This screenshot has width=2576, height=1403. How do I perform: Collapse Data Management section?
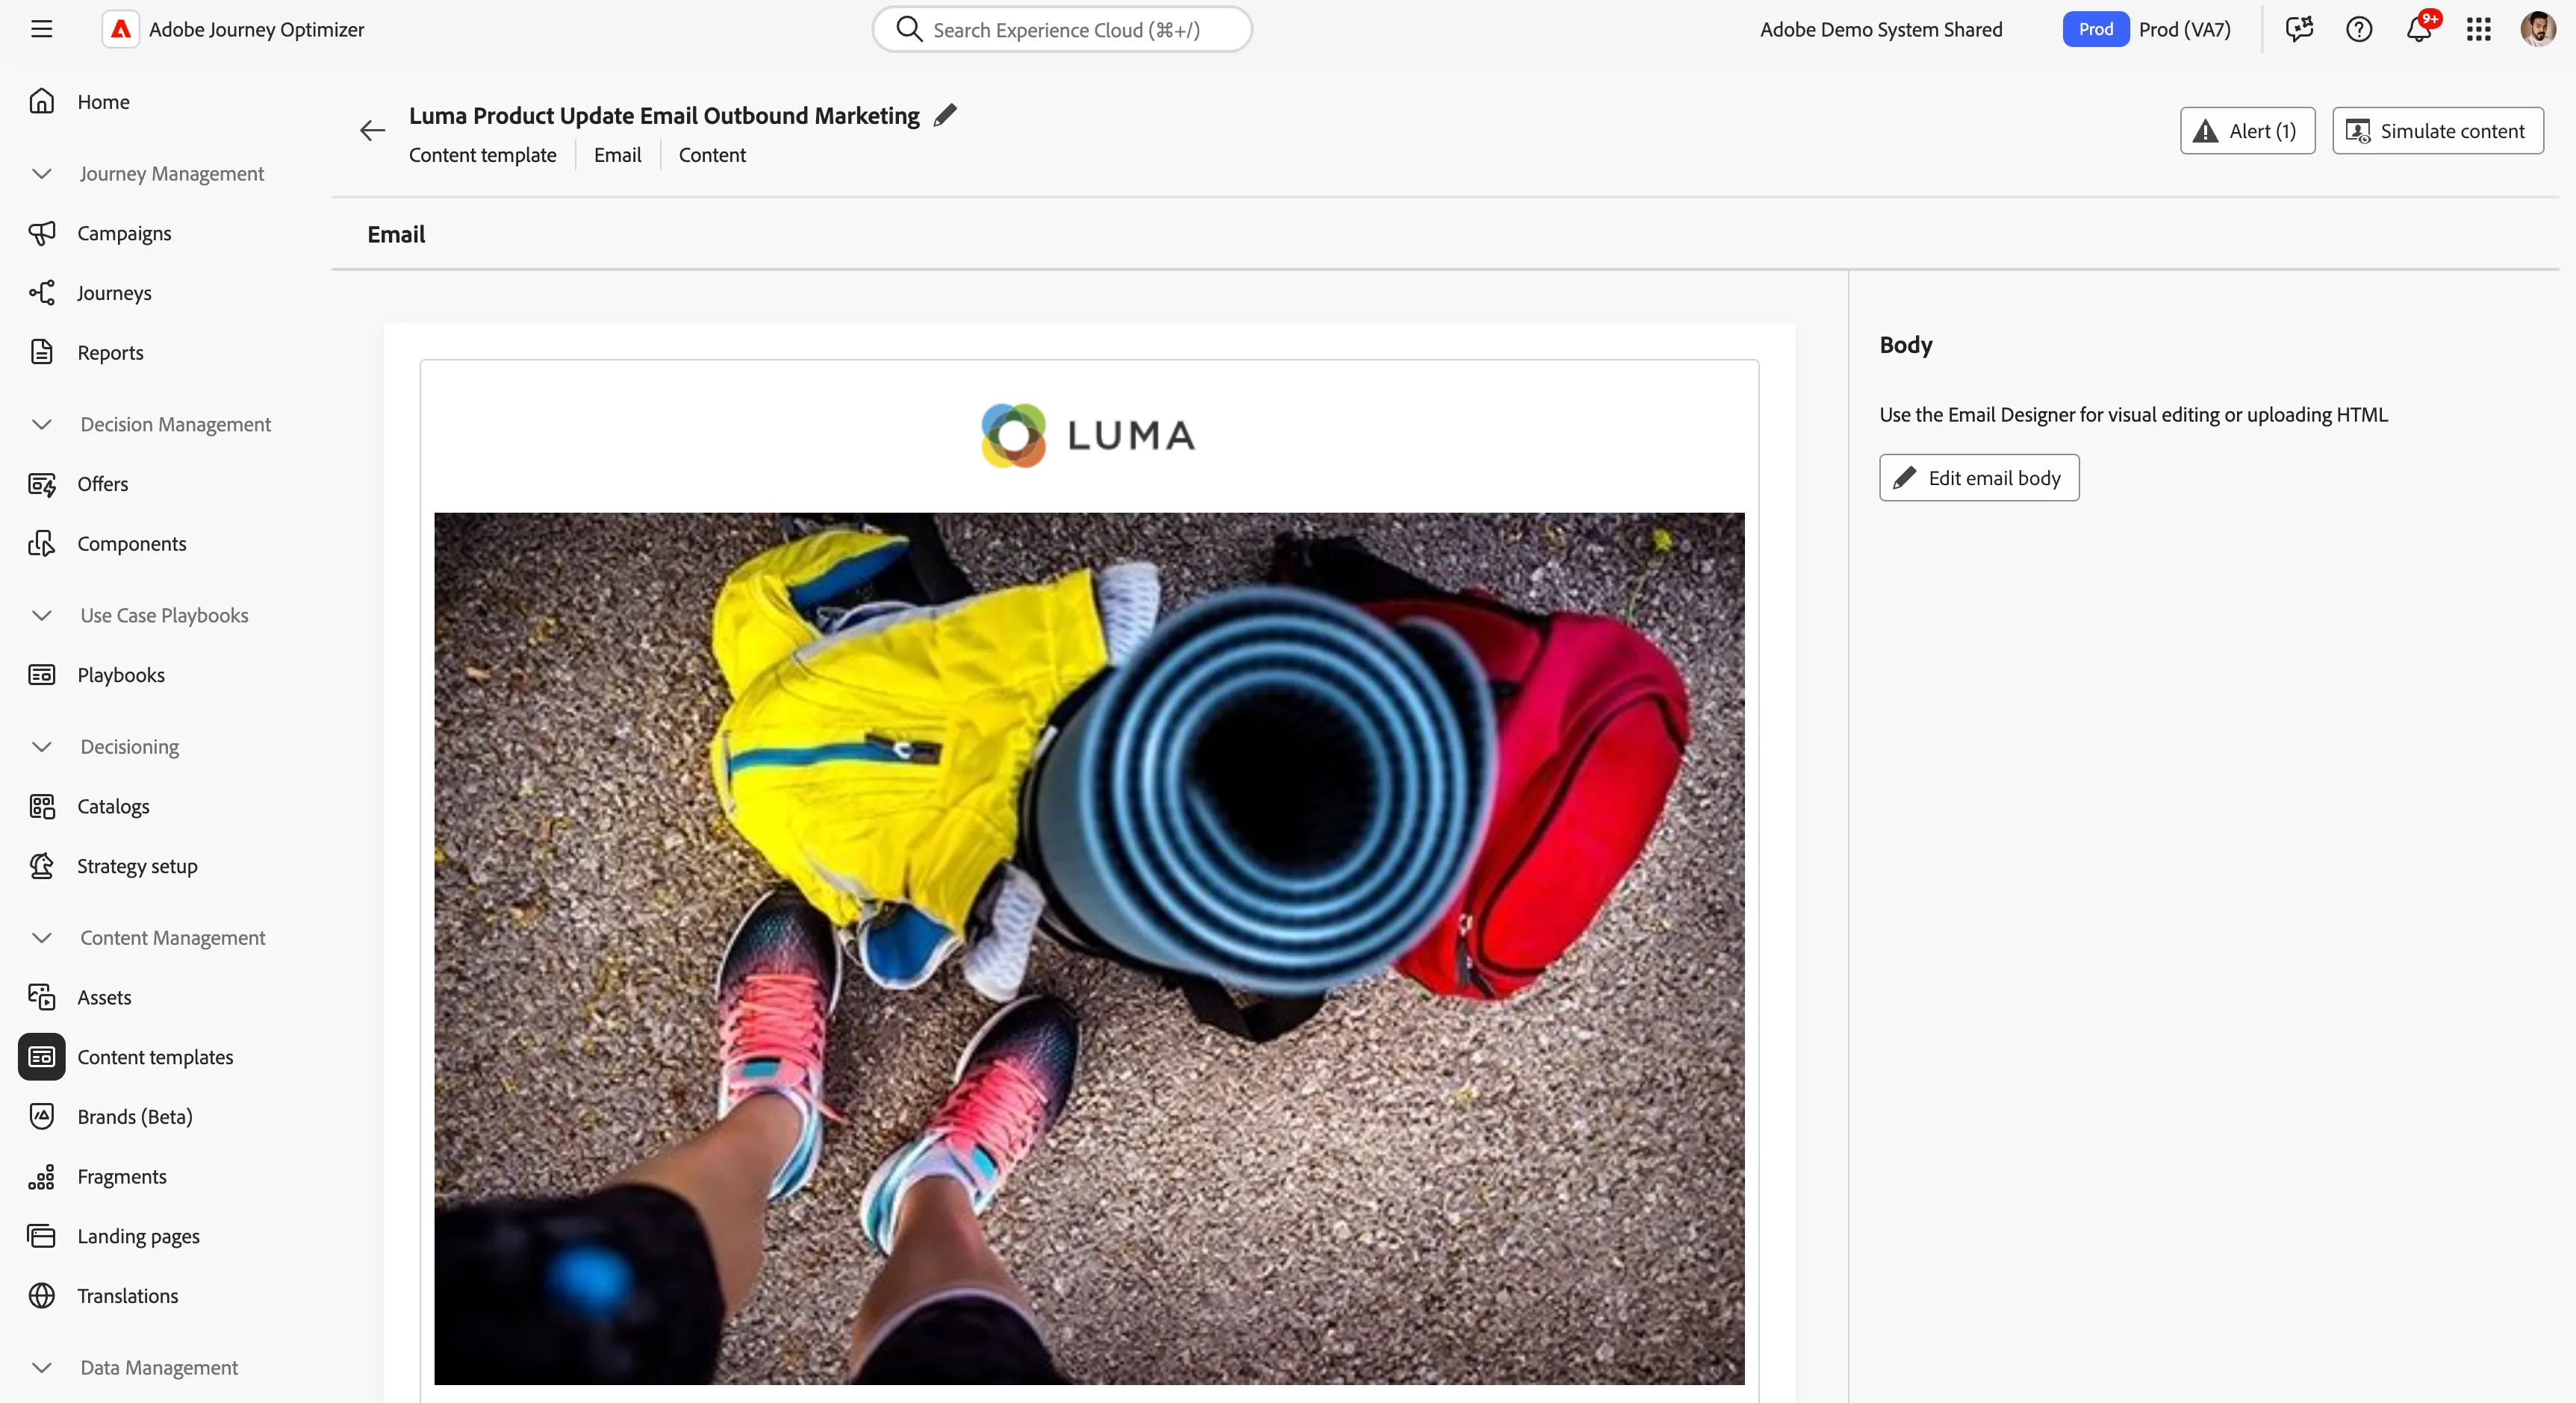(41, 1368)
